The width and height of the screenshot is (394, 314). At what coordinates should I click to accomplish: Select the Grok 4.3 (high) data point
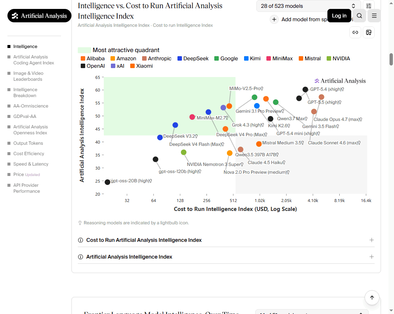point(223,108)
